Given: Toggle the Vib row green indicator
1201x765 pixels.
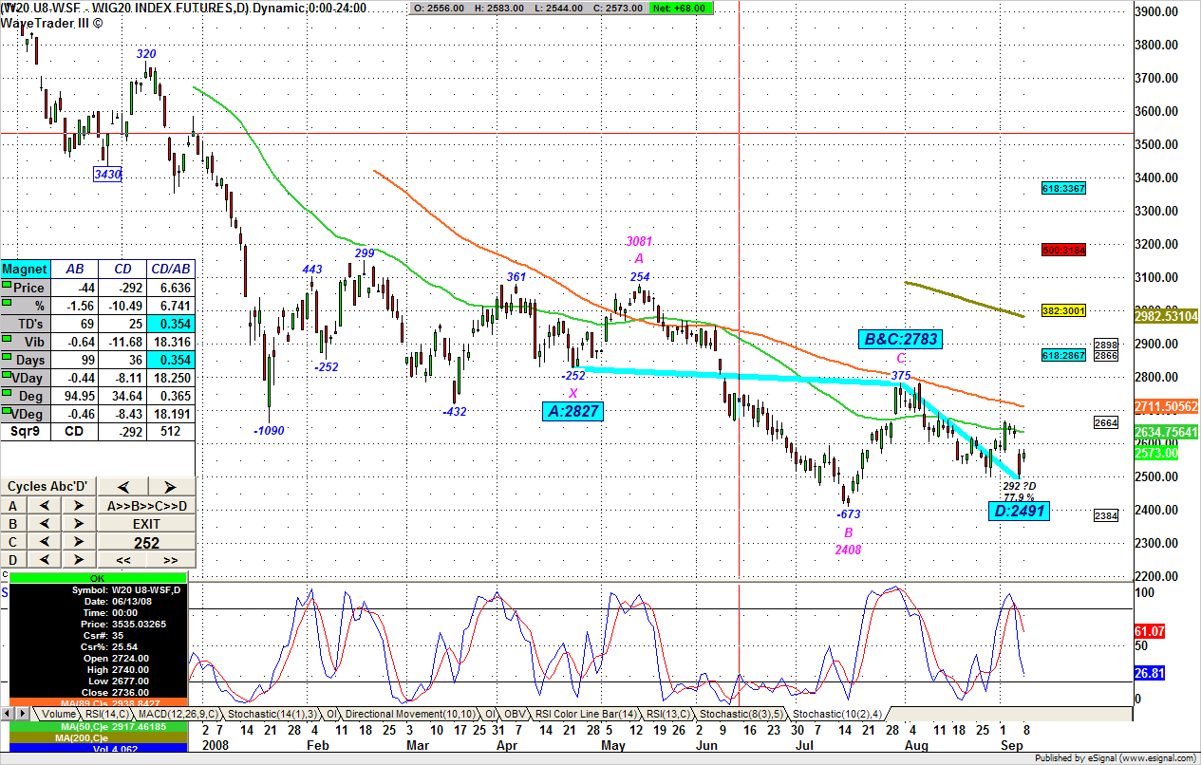Looking at the screenshot, I should (x=9, y=340).
